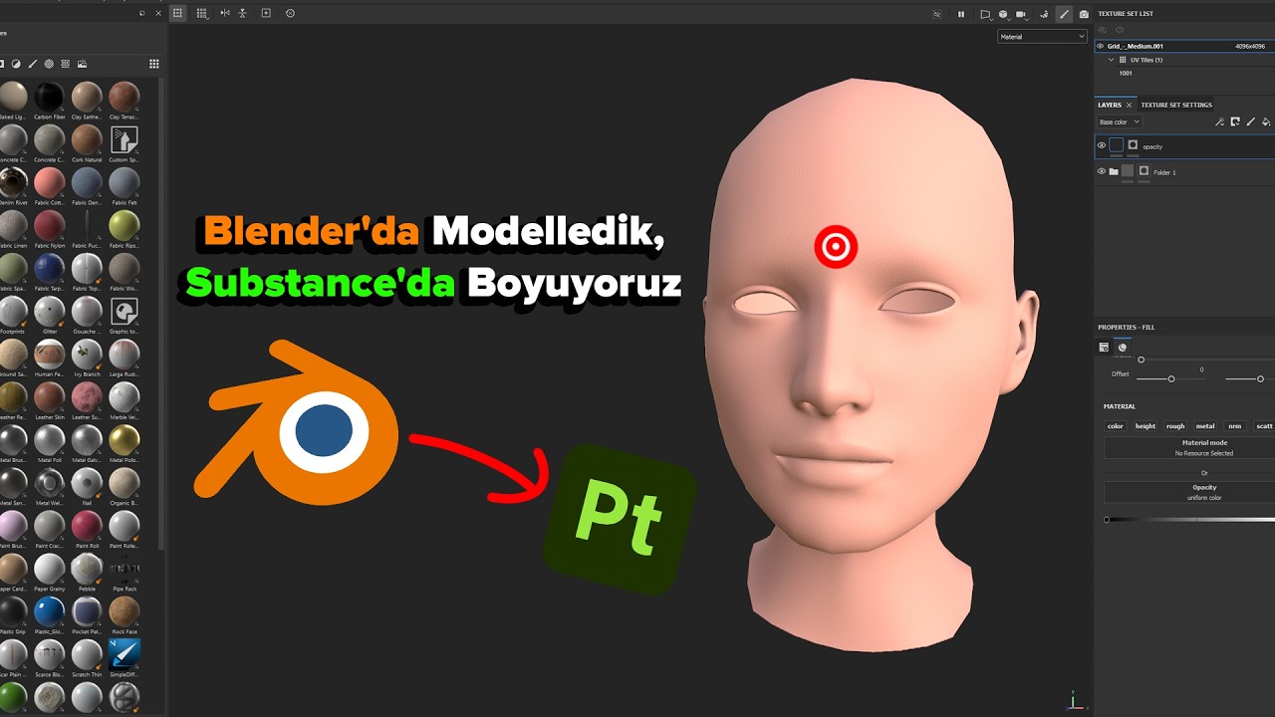Click the opacity layer mask thumbnail

[1134, 145]
